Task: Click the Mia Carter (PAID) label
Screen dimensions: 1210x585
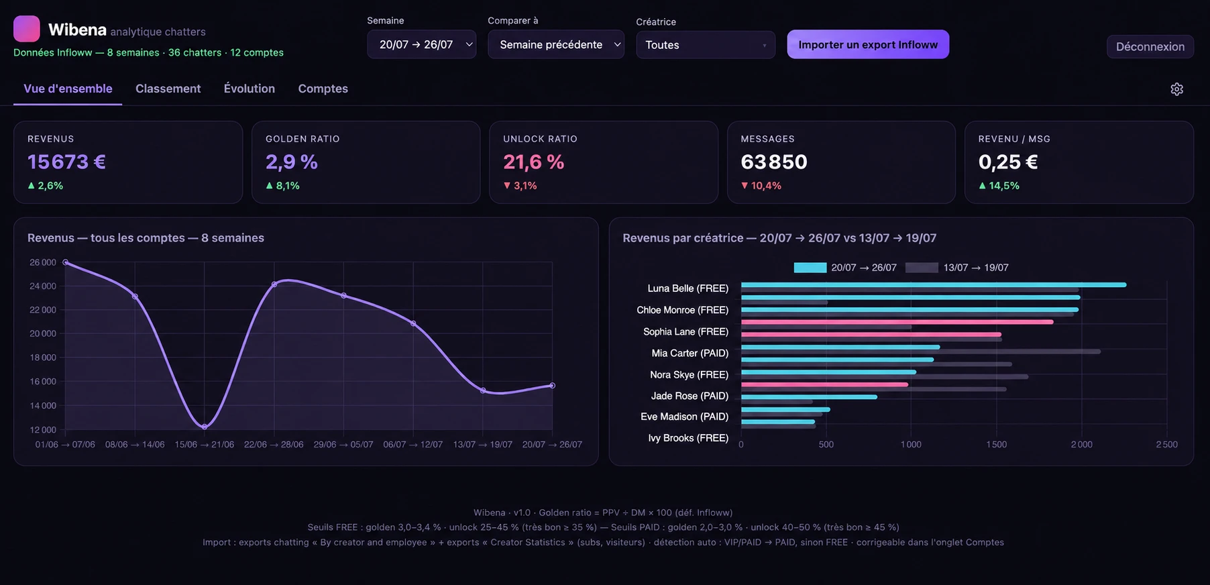Action: pos(690,353)
